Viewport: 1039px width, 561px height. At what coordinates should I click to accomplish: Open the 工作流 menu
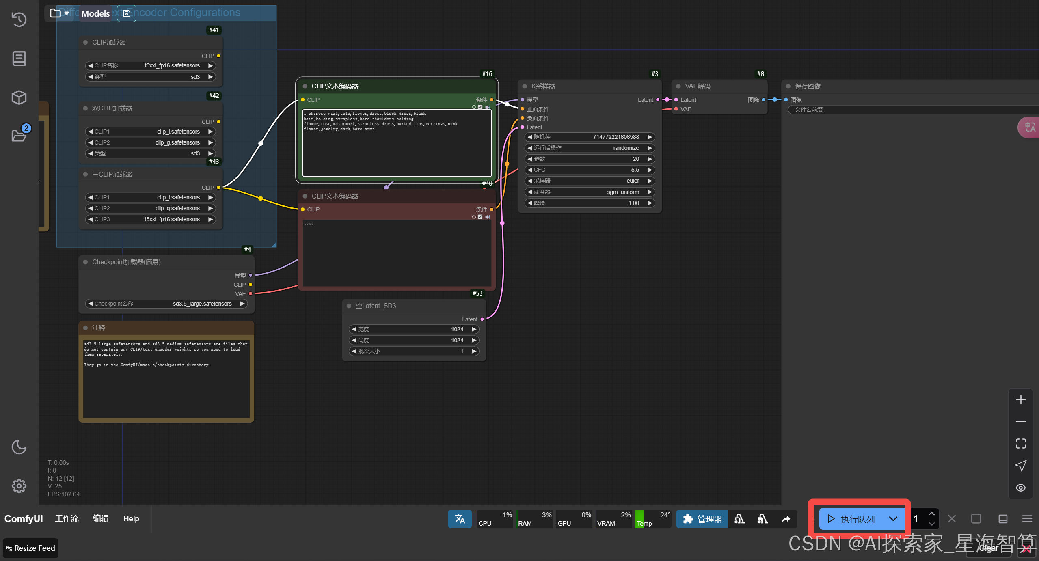point(67,518)
